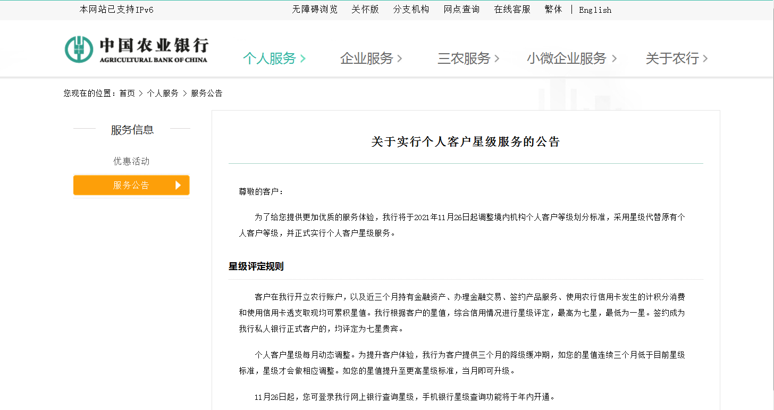Click the announcement title 关于实行个人客户星级服务的公告
Screen dimensions: 774x410
(466, 142)
